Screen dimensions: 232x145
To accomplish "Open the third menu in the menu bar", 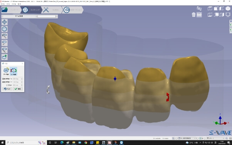I will pos(14,4).
